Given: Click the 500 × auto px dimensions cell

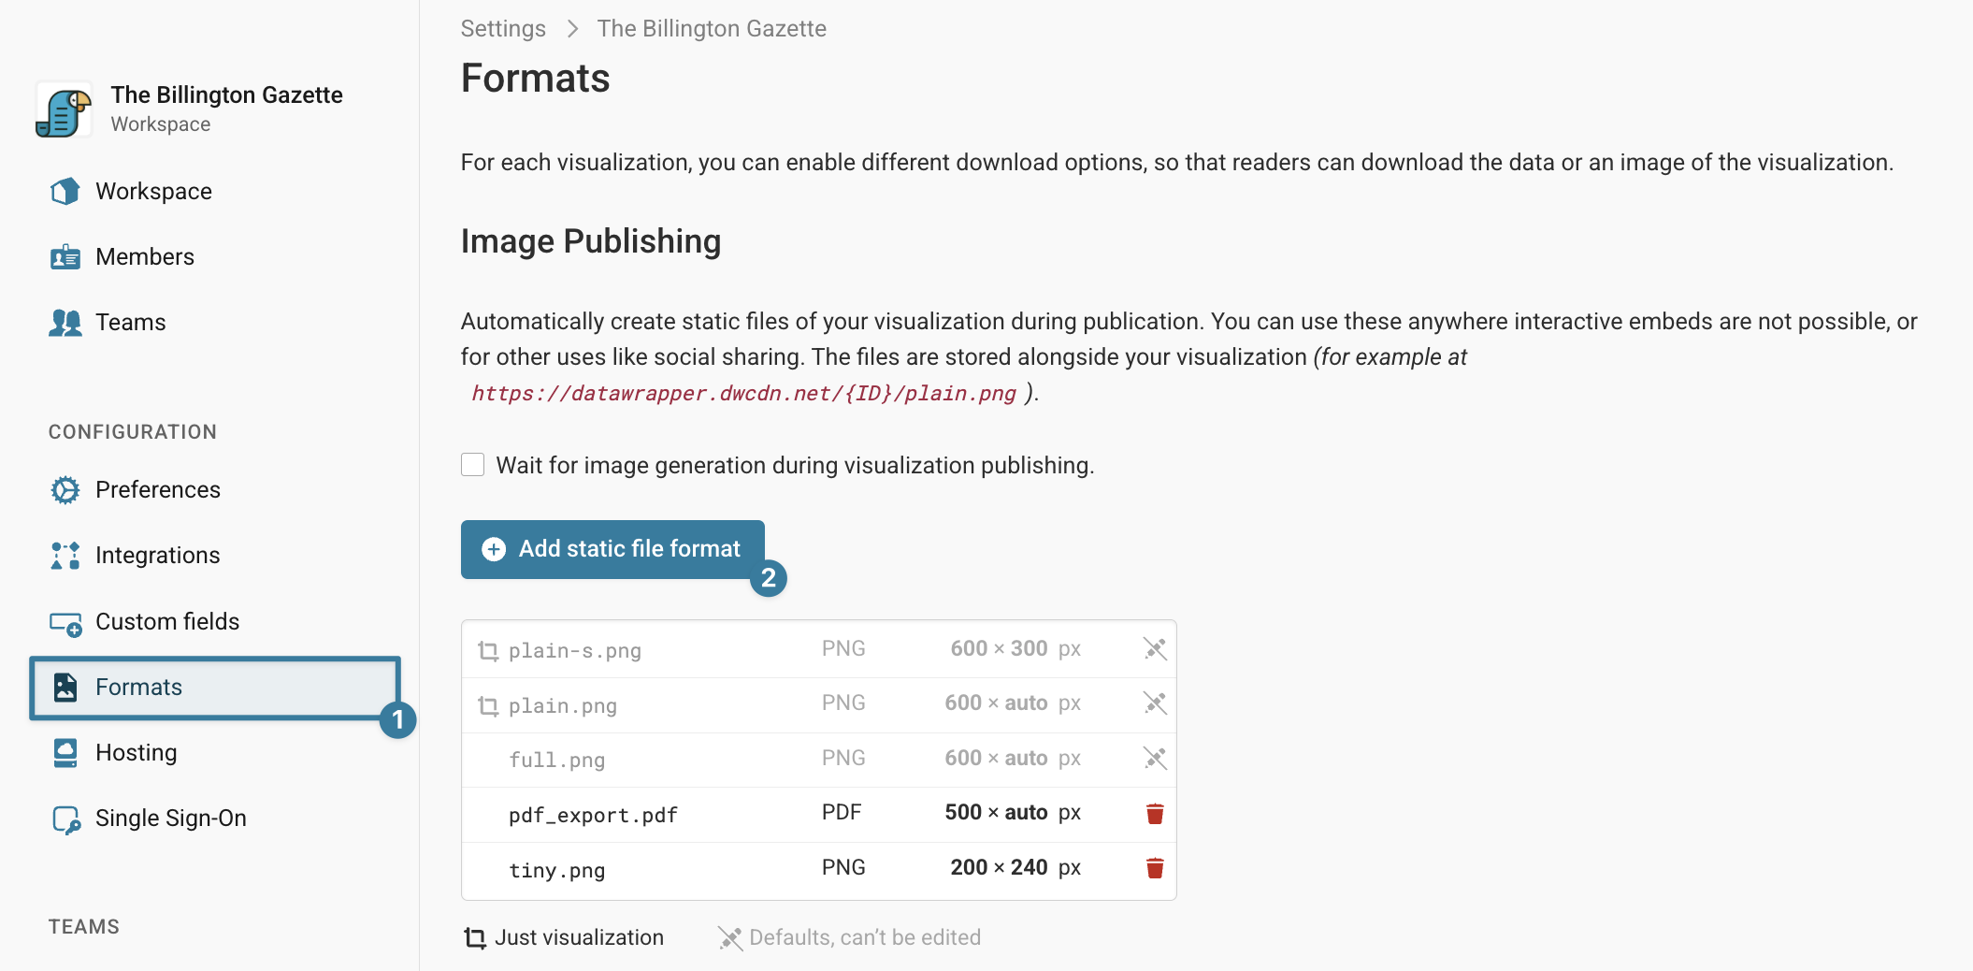Looking at the screenshot, I should 1013,812.
